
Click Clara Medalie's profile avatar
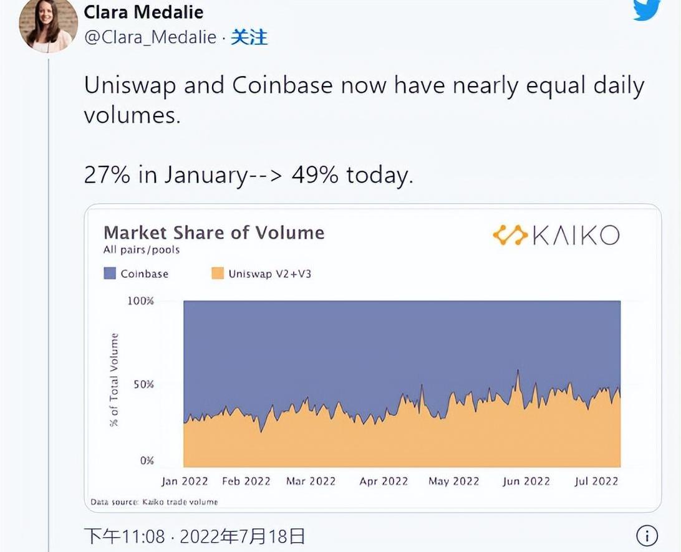[x=48, y=26]
